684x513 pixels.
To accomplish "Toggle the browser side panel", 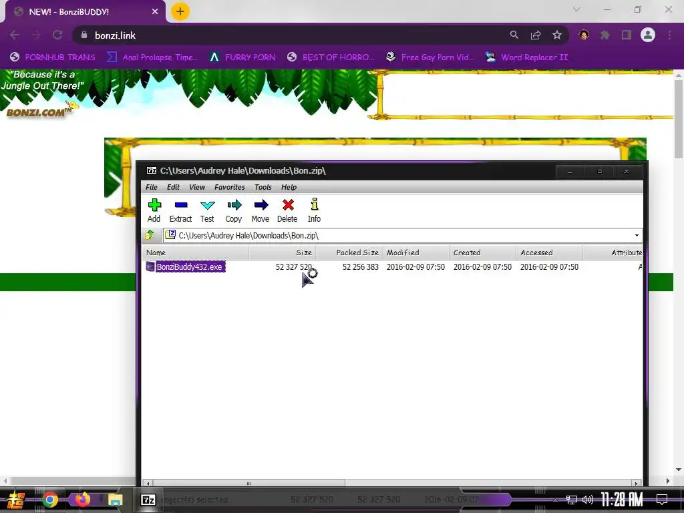I will (627, 35).
